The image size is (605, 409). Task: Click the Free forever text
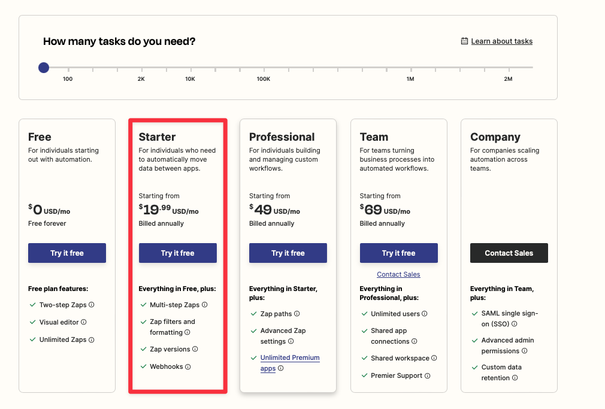click(47, 223)
